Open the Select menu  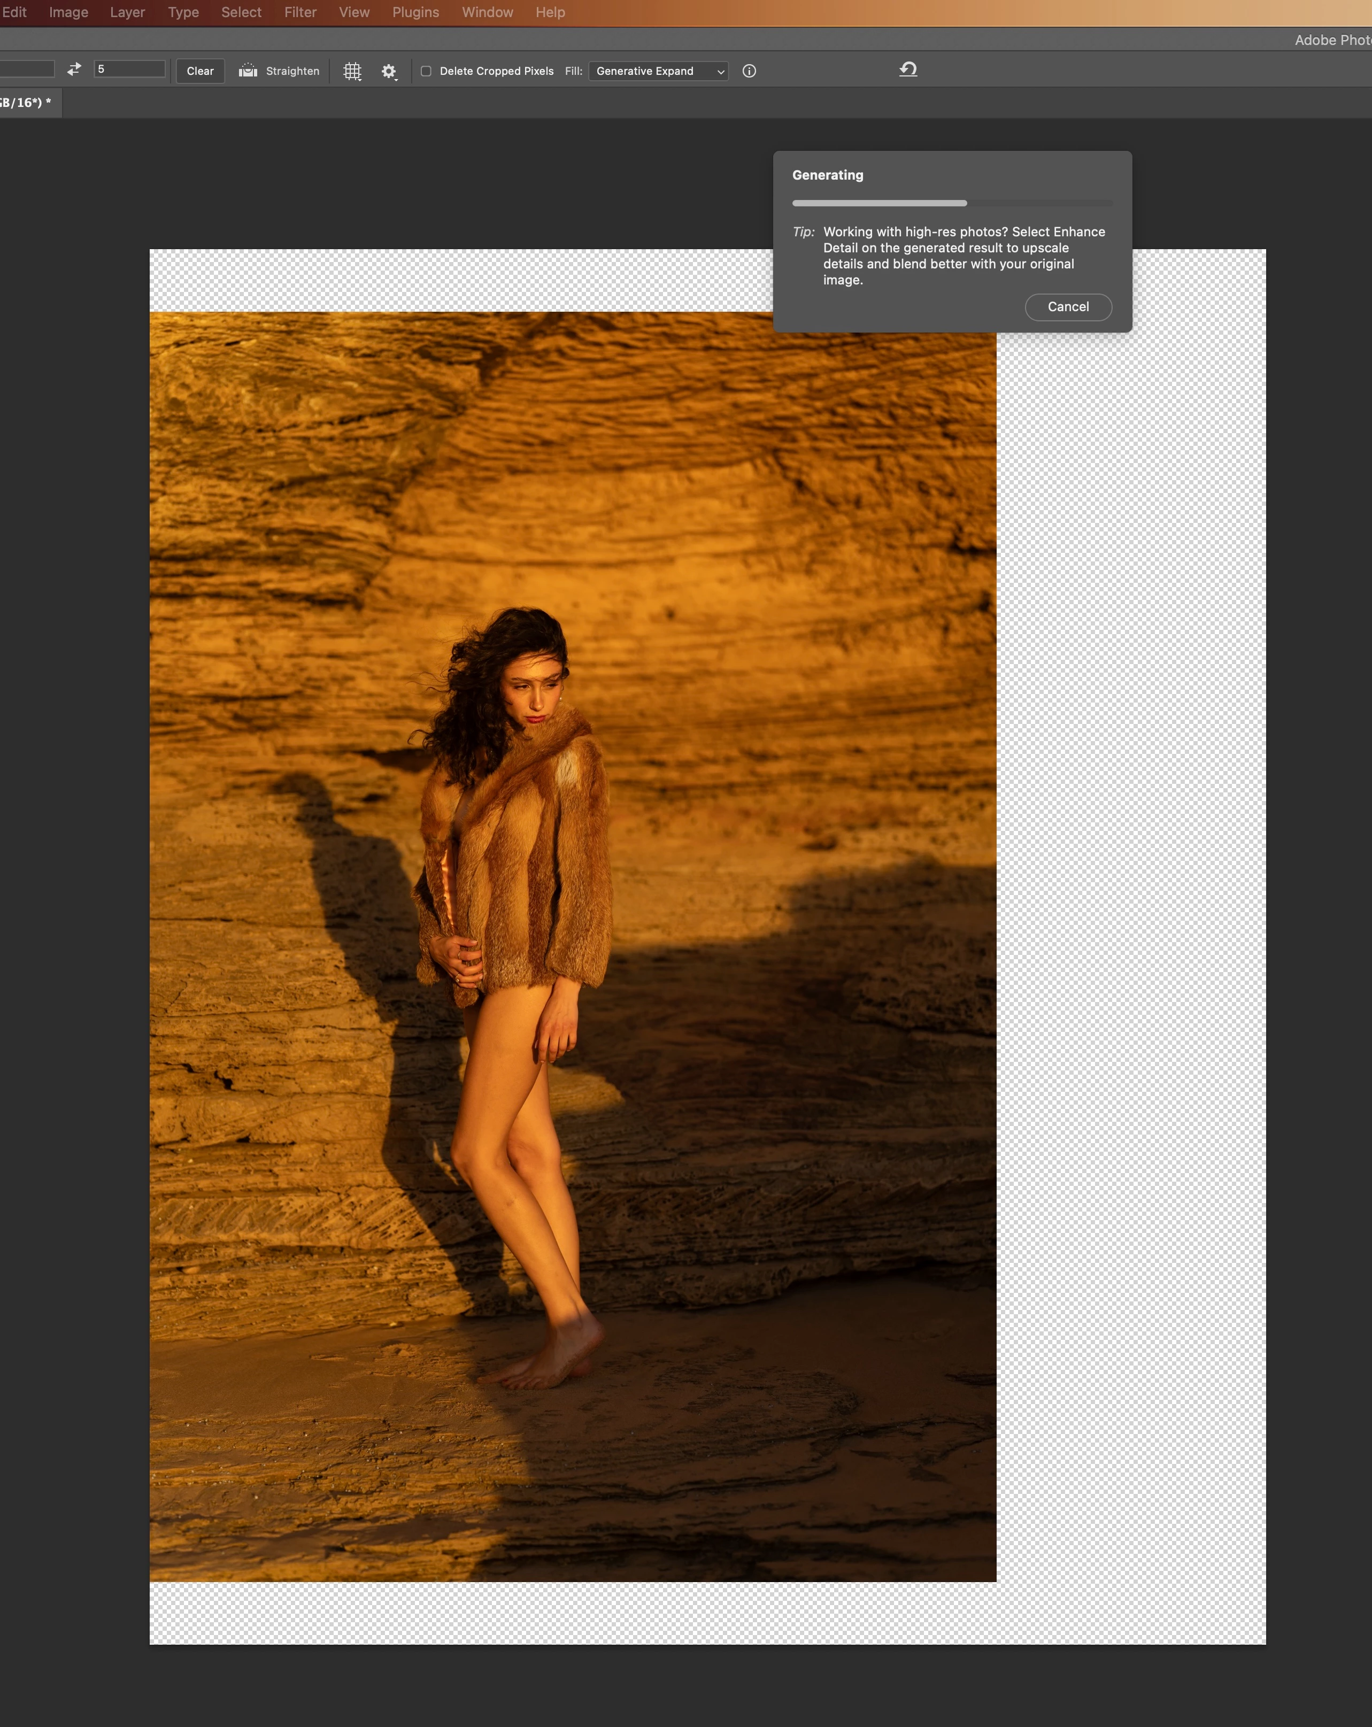[x=241, y=12]
